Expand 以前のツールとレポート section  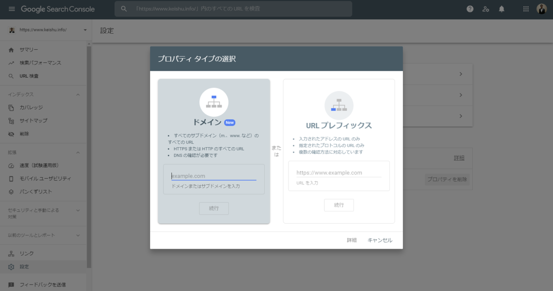[78, 235]
